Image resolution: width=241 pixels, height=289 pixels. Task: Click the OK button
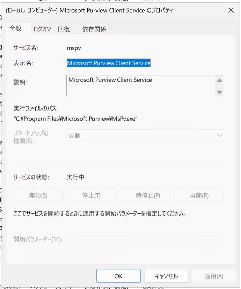pyautogui.click(x=118, y=276)
